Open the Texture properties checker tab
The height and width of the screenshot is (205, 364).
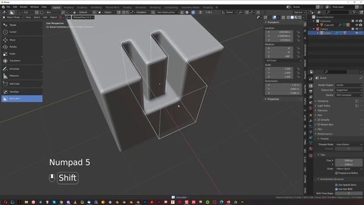[x=311, y=155]
